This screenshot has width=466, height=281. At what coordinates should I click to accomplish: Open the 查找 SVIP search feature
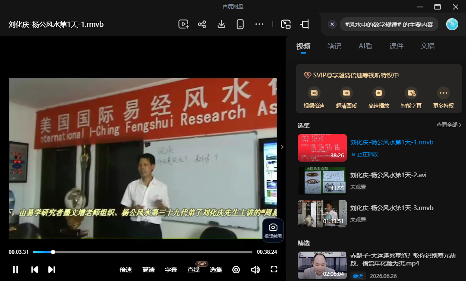(x=193, y=270)
